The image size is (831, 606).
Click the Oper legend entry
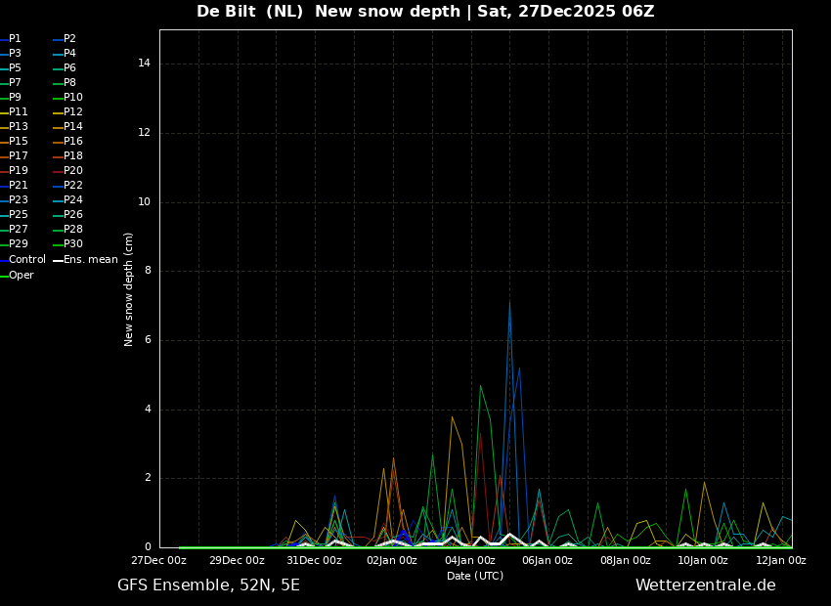click(17, 276)
